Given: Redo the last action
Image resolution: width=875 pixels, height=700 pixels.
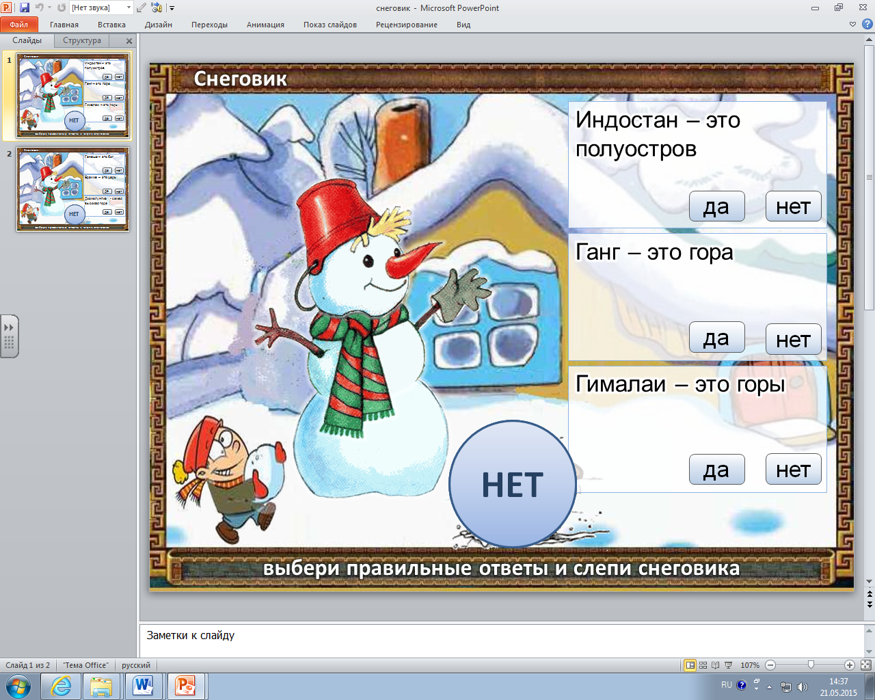Looking at the screenshot, I should tap(62, 8).
